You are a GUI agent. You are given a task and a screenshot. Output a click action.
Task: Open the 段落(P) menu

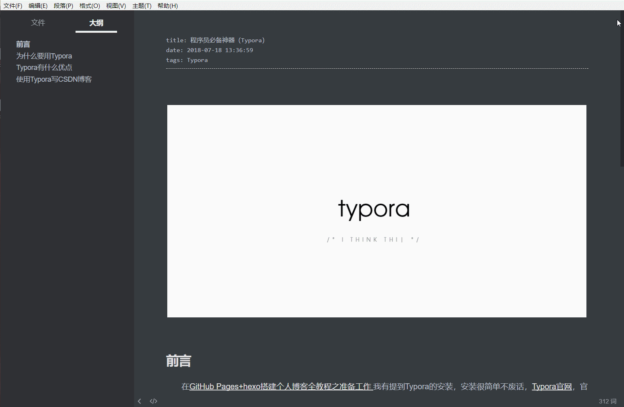click(63, 6)
